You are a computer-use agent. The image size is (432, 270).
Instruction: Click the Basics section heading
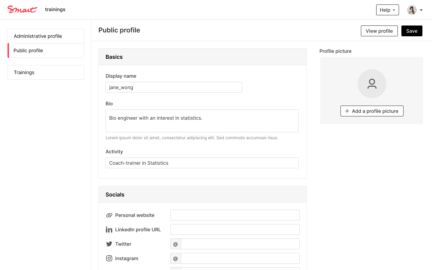114,57
